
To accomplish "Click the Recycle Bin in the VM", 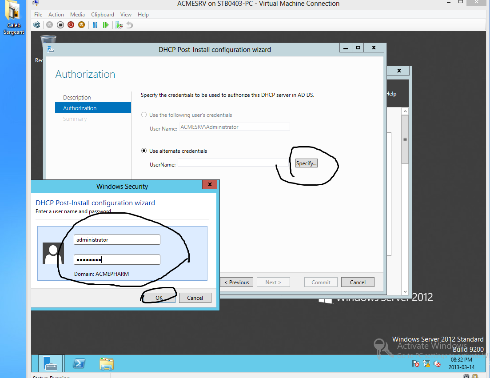I will tap(48, 40).
